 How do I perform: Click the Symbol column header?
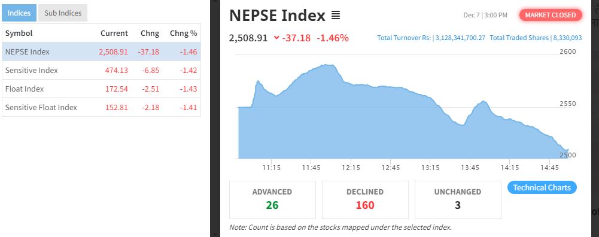19,34
